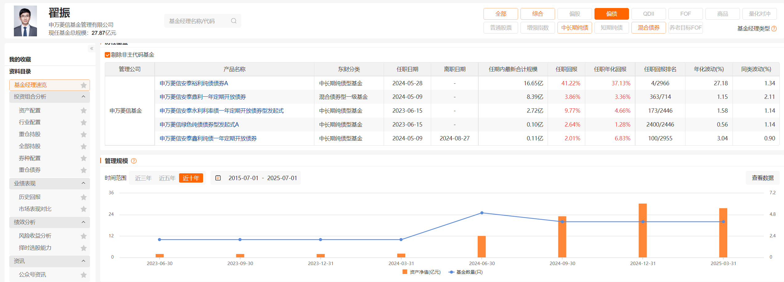Screen dimensions: 784x282
Task: Click the 2024-06-30 fund count point
Action: pyautogui.click(x=482, y=213)
